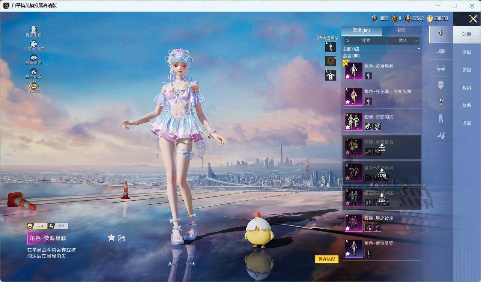Select the hanger wardrobe quick-change slot
Viewport: 481px width, 282px height.
330,75
